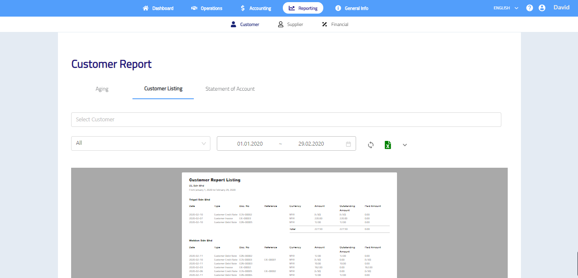578x278 pixels.
Task: Open Accounting in the top navigation
Action: 256,8
